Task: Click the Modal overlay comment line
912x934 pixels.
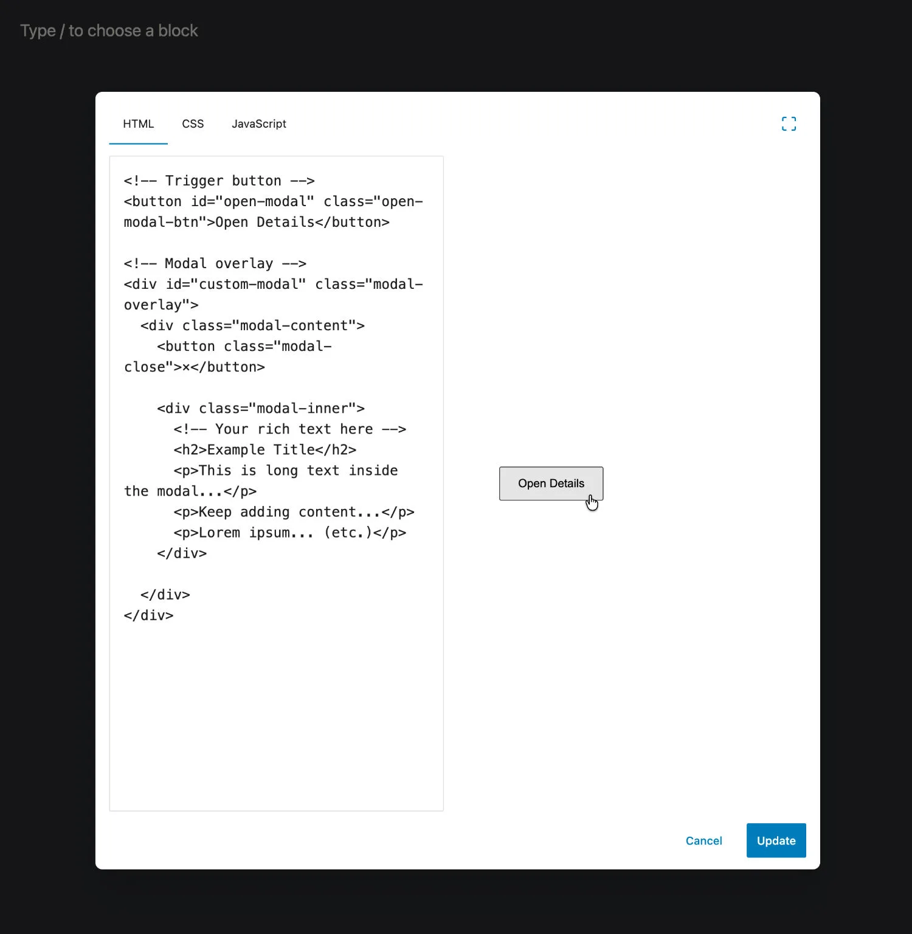Action: click(x=215, y=263)
